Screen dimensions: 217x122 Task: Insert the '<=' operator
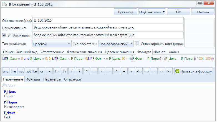[139, 71]
